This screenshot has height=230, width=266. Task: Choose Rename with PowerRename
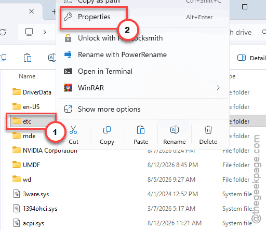pos(142,55)
